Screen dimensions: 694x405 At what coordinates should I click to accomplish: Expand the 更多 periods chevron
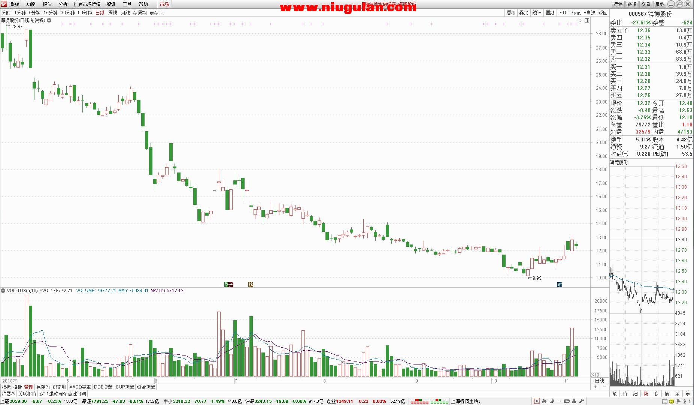pyautogui.click(x=161, y=13)
